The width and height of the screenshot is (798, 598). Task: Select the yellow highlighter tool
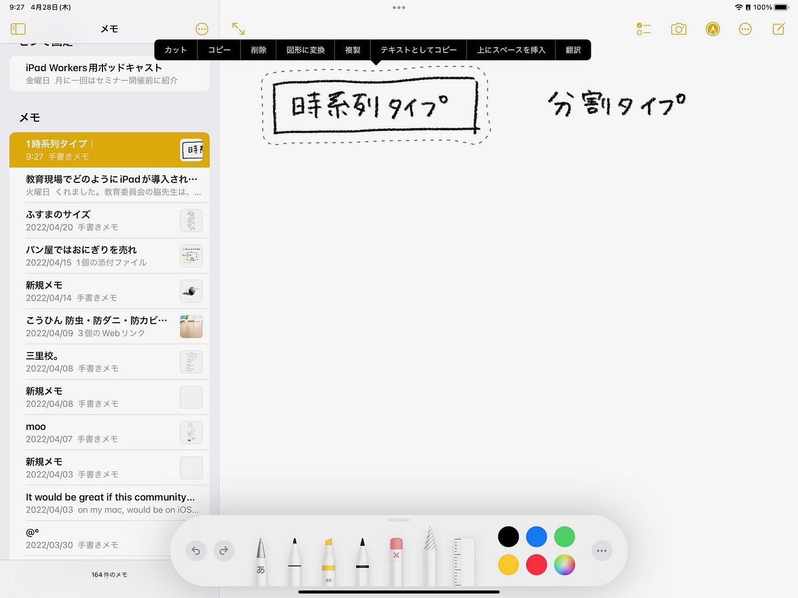(328, 561)
